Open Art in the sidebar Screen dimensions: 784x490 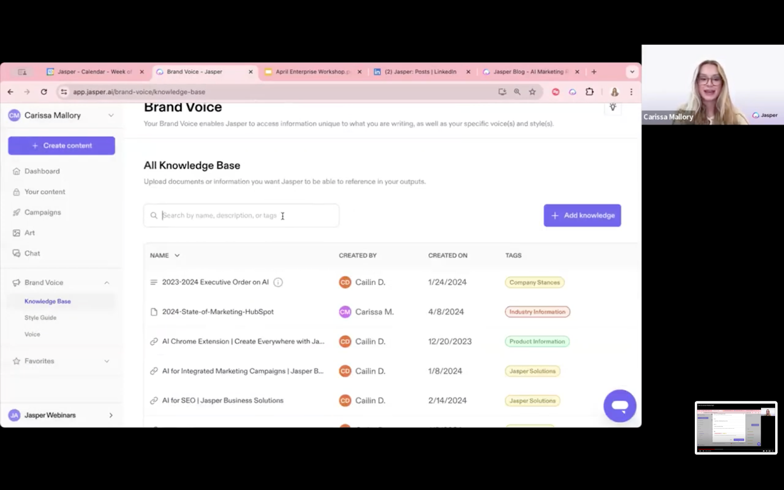(x=29, y=233)
